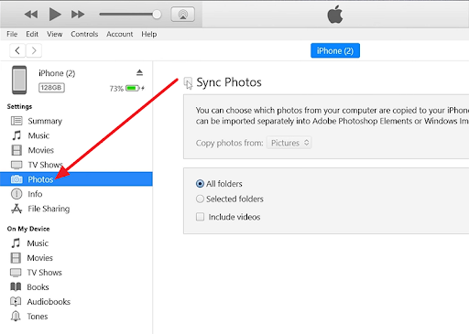Click the rewind playback icon
The image size is (469, 334).
[x=31, y=15]
